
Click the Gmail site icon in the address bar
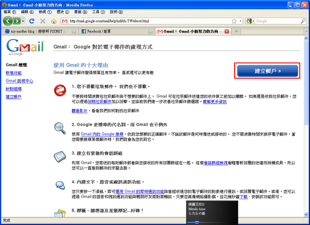pos(65,21)
